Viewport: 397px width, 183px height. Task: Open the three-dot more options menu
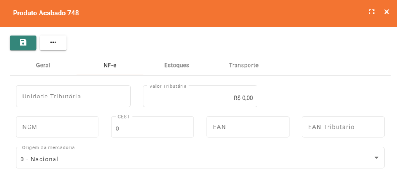tap(53, 42)
